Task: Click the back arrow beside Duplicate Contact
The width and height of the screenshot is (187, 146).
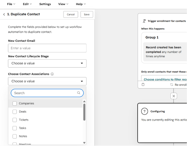Action: point(4,14)
